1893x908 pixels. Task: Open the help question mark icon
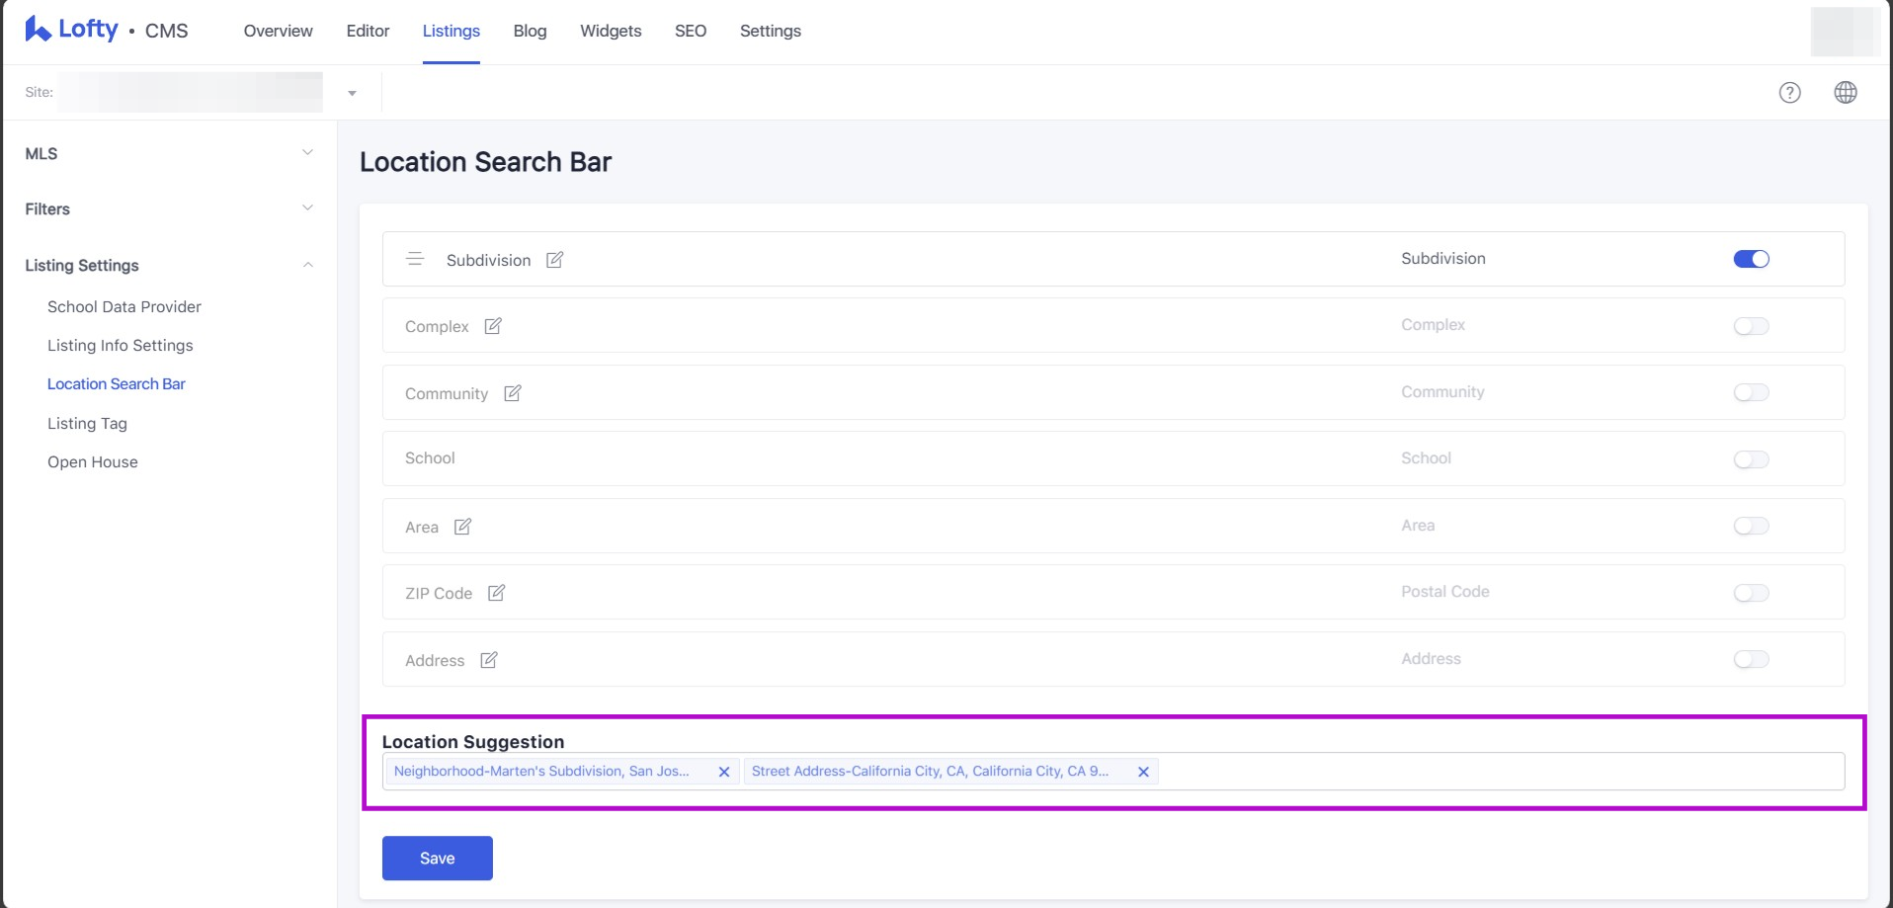(x=1789, y=93)
